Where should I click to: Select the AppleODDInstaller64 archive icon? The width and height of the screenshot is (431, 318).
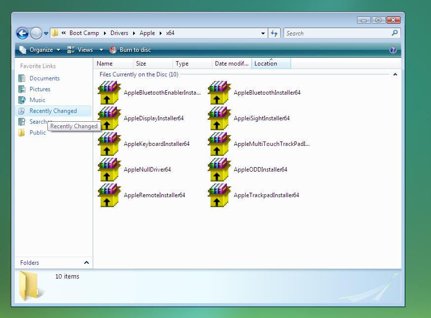[x=219, y=169]
